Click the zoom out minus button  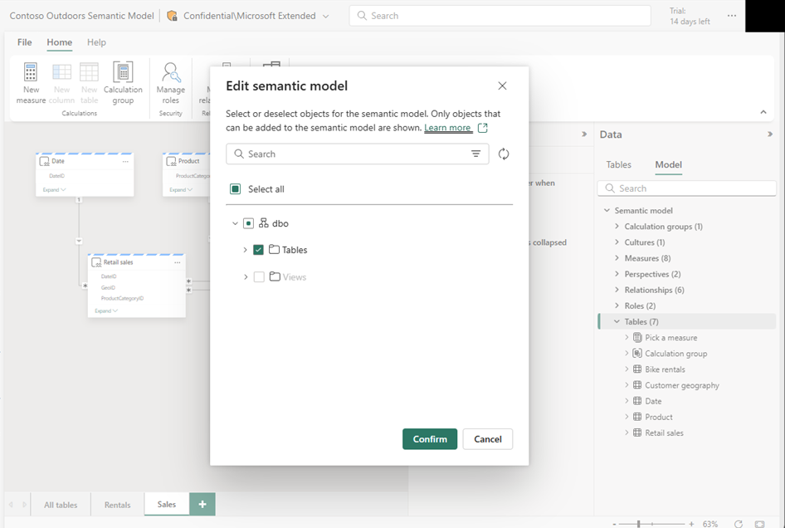[x=614, y=524]
